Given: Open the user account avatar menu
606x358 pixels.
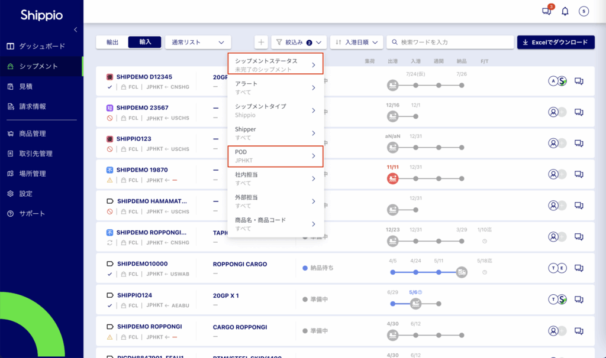Looking at the screenshot, I should 584,11.
